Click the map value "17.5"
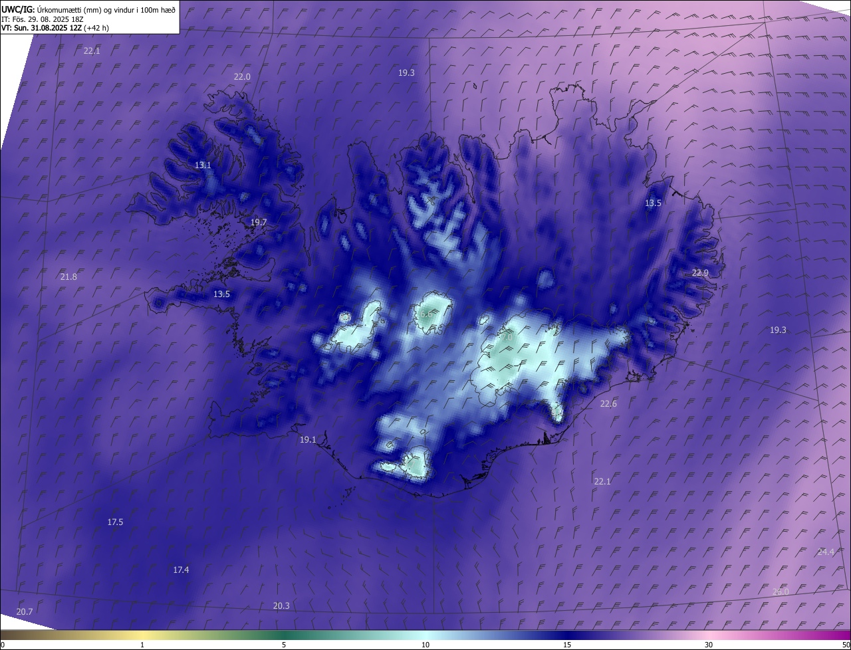Viewport: 851px width, 650px height. (115, 522)
